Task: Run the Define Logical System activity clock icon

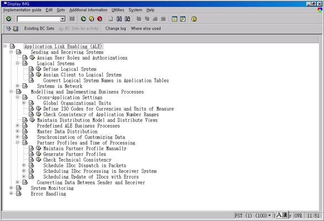Action: coord(39,69)
